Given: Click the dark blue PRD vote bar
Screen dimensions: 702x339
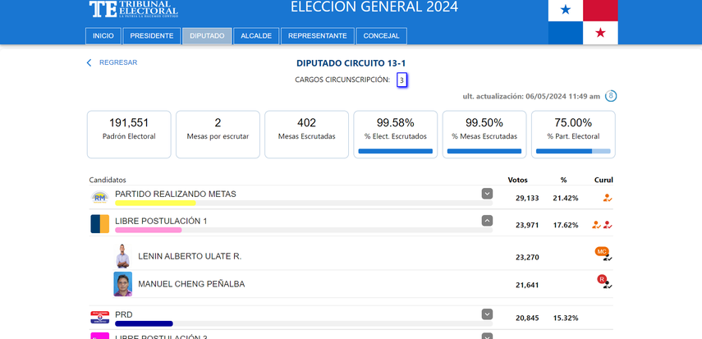Looking at the screenshot, I should tap(144, 323).
